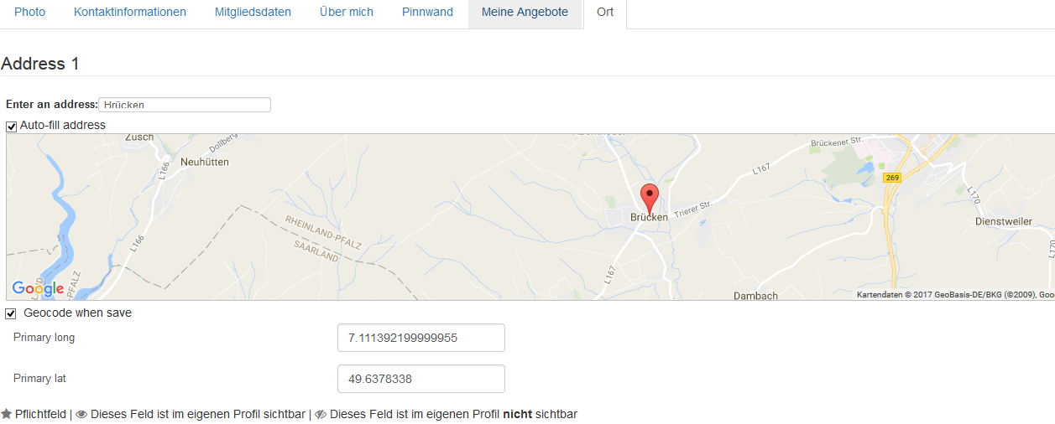Viewport: 1055px width, 424px height.
Task: Click the Neuhütten label on the map
Action: [205, 162]
